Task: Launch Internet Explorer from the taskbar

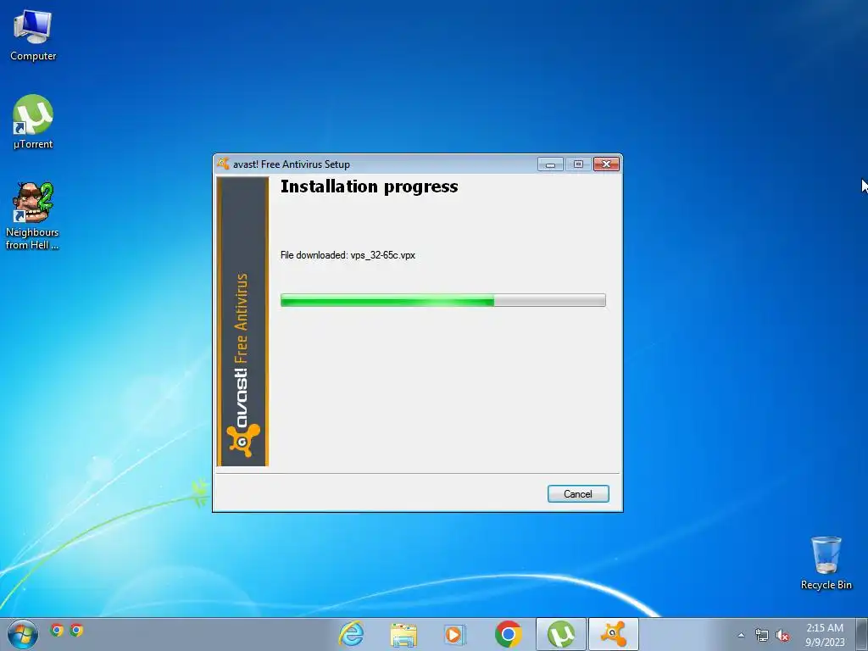Action: click(352, 634)
